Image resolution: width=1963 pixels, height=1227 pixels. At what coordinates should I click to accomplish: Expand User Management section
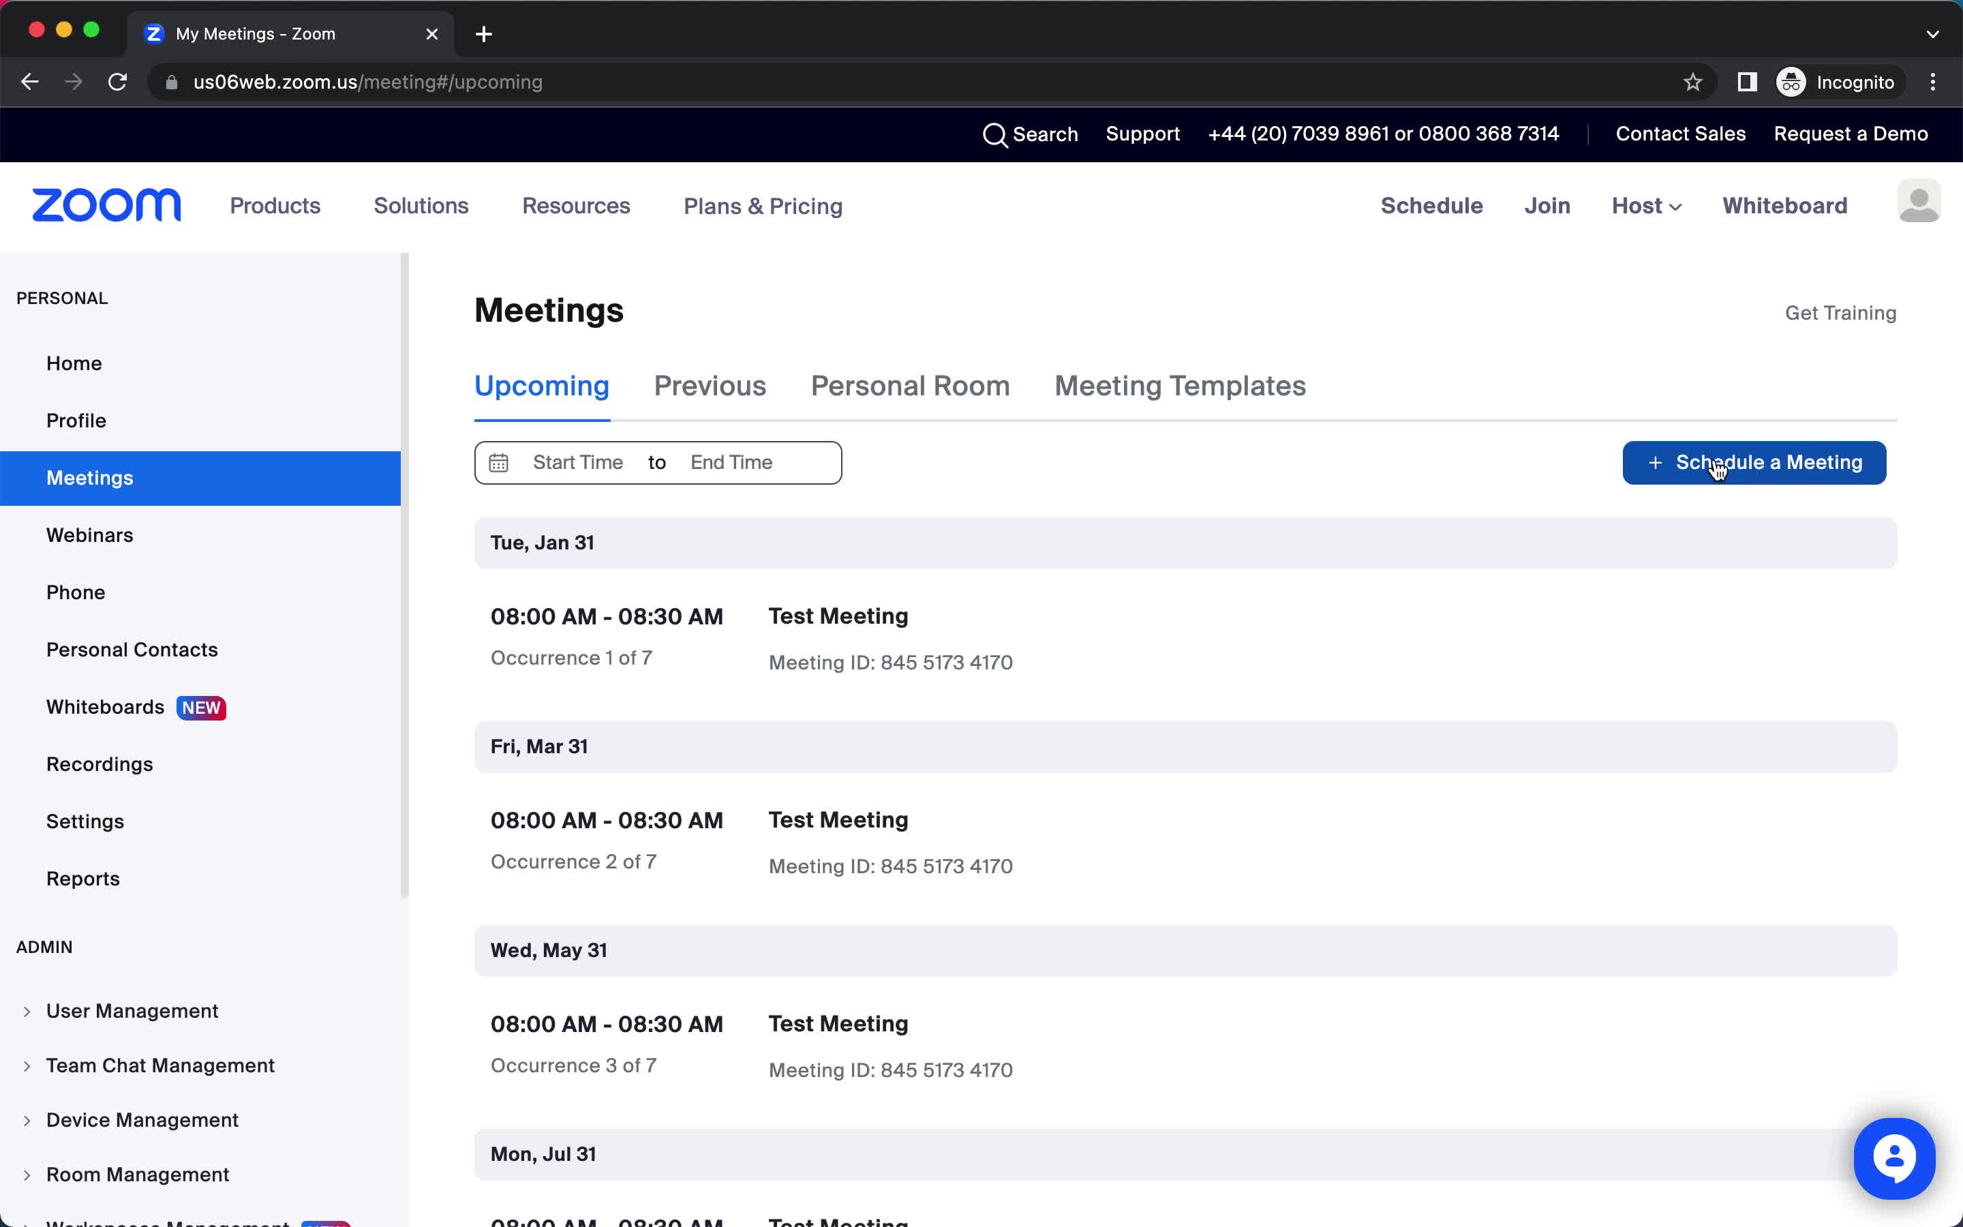click(x=27, y=1011)
